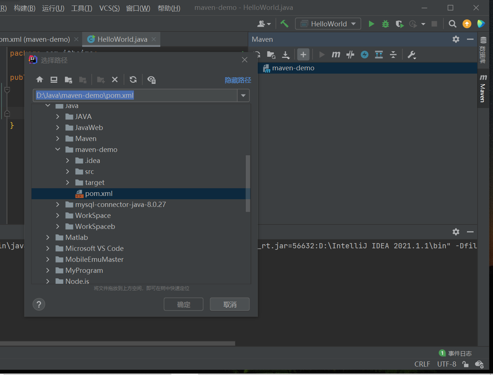The image size is (493, 375).
Task: Click the green build project hammer
Action: [284, 24]
